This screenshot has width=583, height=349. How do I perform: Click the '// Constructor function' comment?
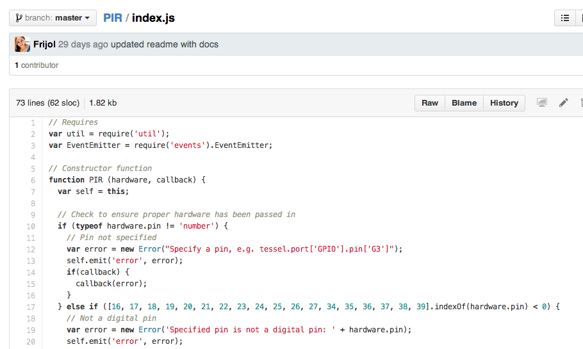pyautogui.click(x=101, y=168)
